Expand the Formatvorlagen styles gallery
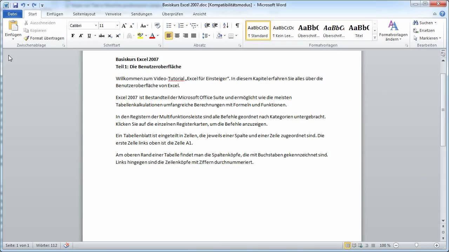This screenshot has width=449, height=252. click(x=375, y=37)
